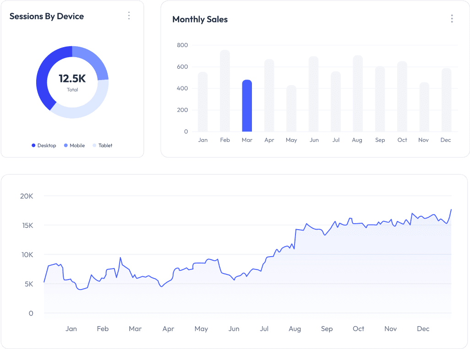Select the Jan bar in Monthly Sales
470x349 pixels.
coord(202,102)
